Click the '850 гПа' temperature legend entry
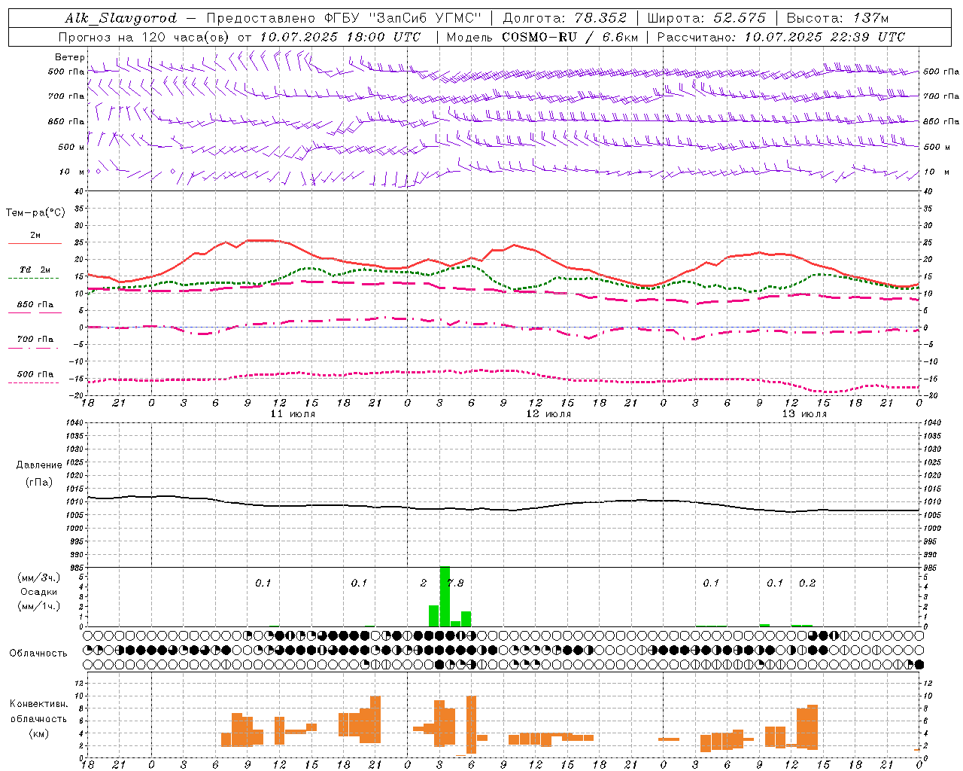The width and height of the screenshot is (963, 771). pyautogui.click(x=35, y=304)
